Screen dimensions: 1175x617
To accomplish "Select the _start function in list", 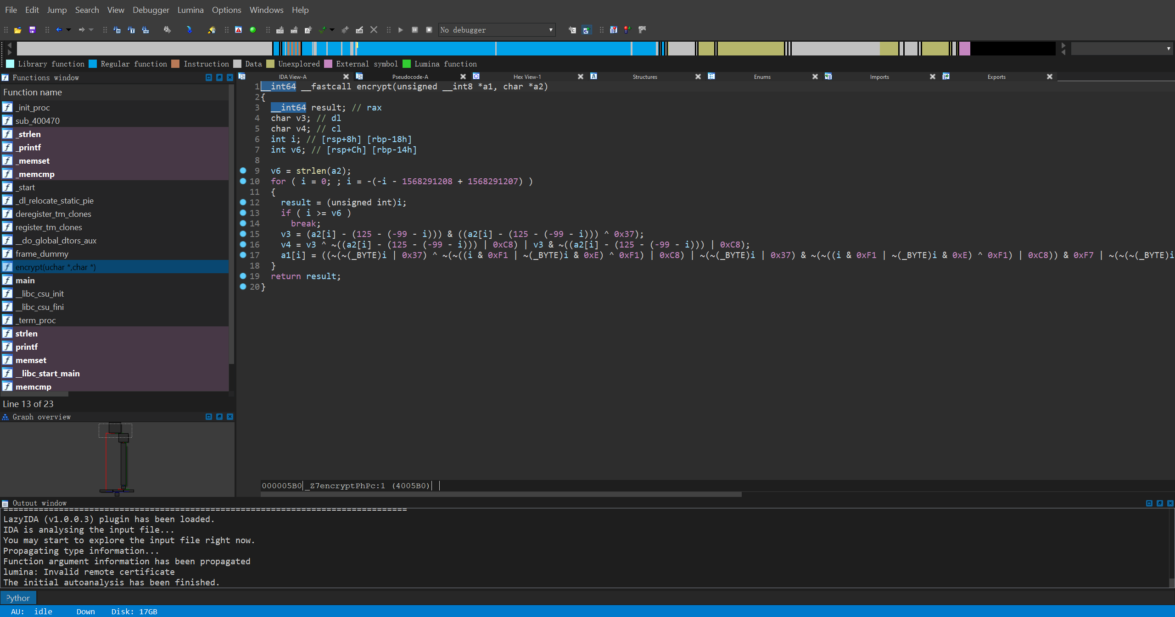I will [x=27, y=187].
